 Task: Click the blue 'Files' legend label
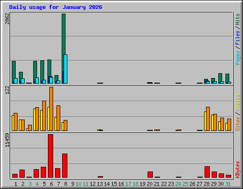tap(238, 38)
